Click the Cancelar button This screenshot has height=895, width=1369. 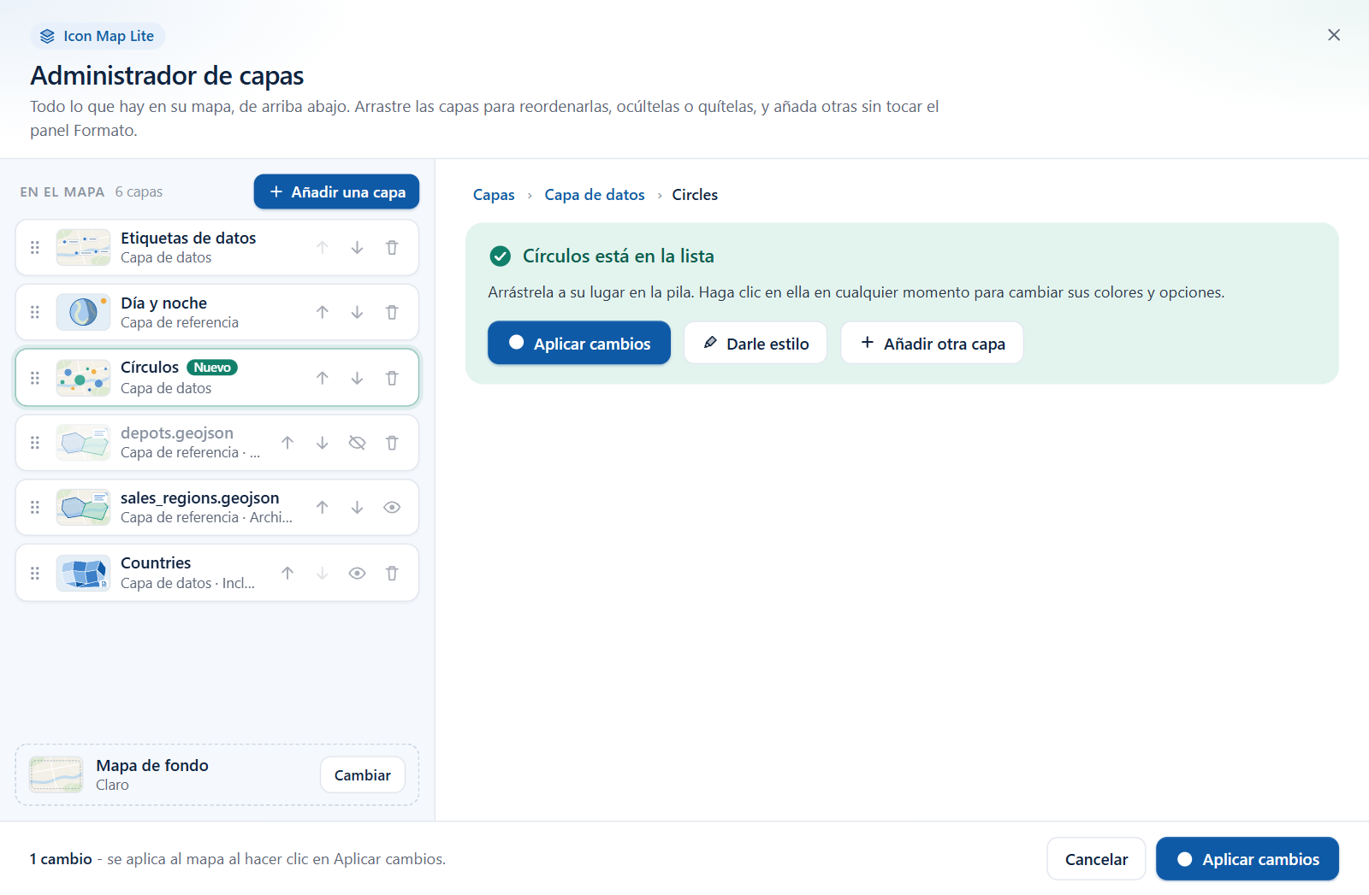1096,859
